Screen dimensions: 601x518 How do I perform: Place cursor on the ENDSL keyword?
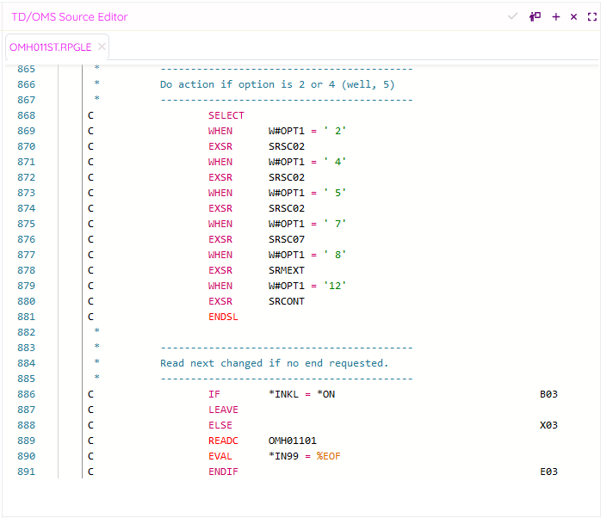click(x=223, y=317)
